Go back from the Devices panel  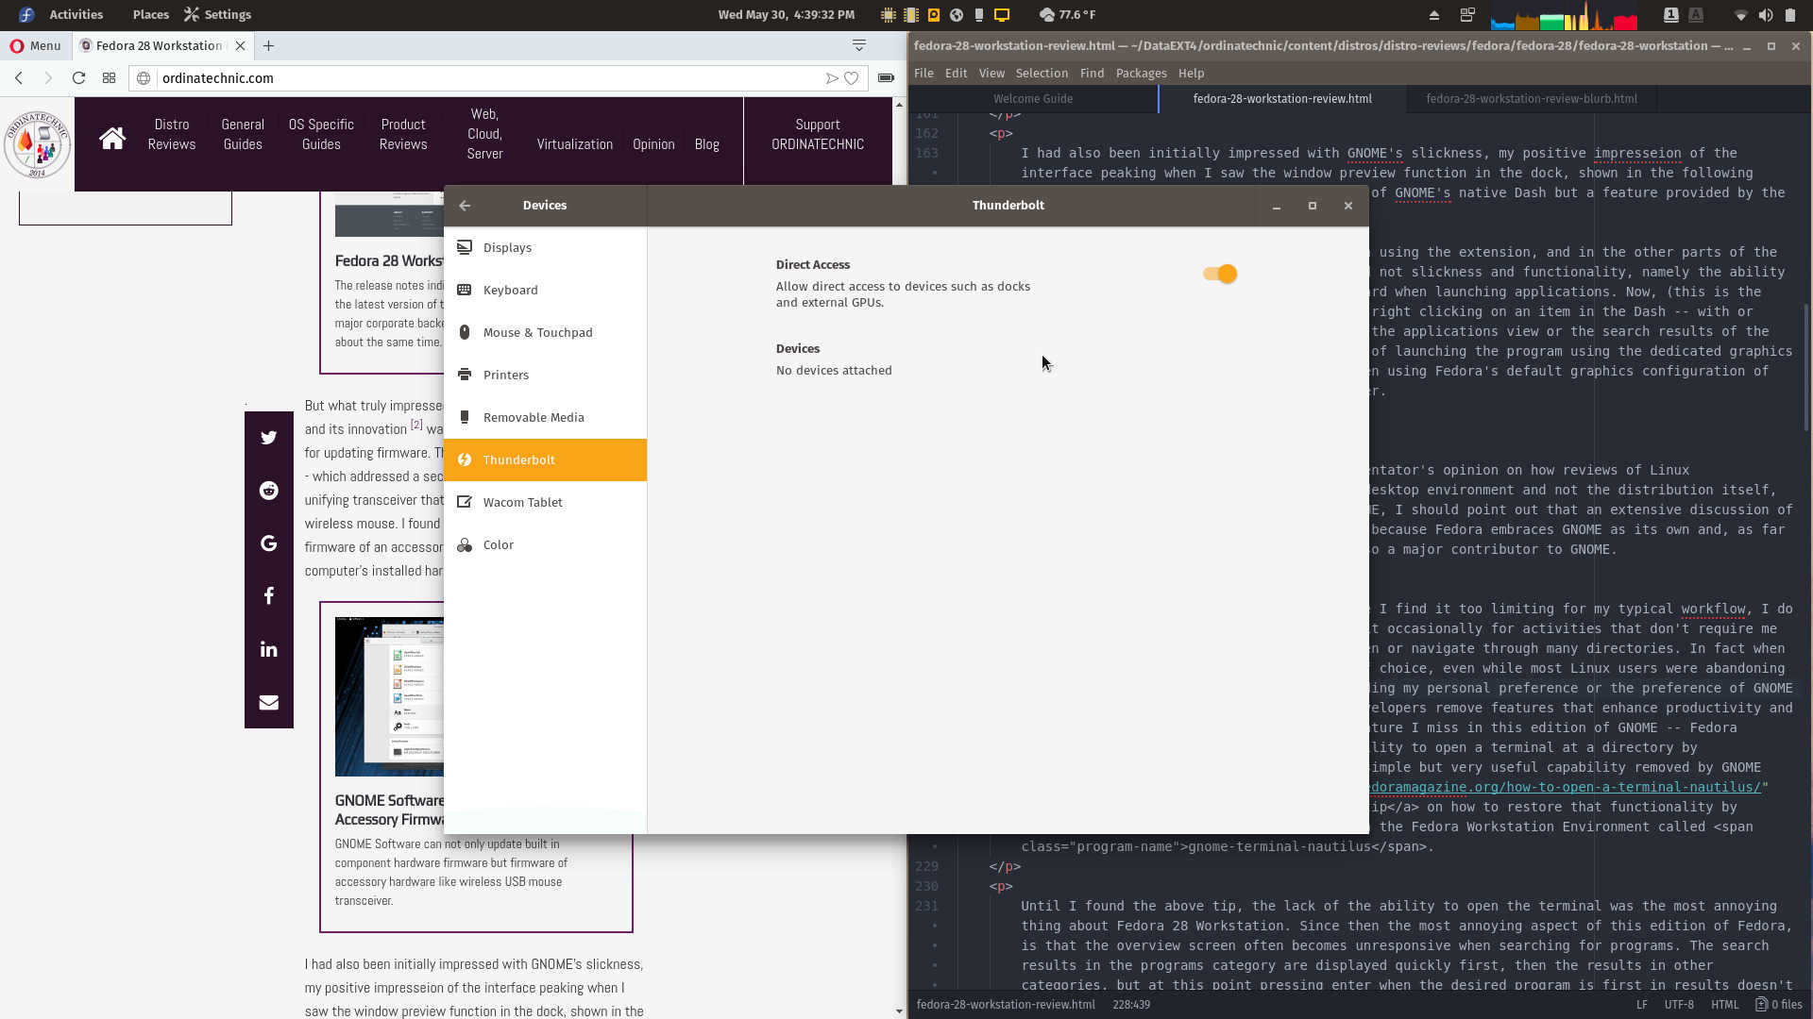pos(465,206)
